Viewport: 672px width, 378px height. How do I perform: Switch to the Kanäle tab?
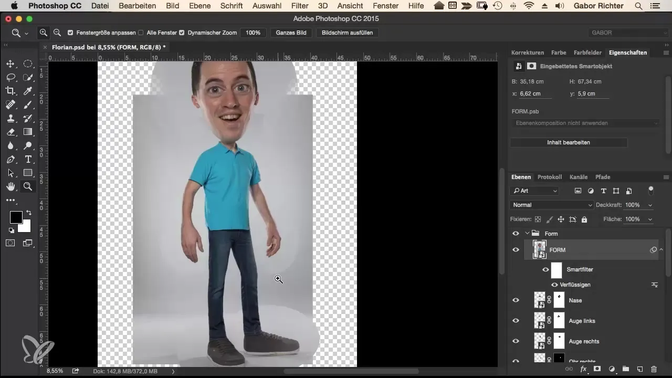[x=579, y=177]
